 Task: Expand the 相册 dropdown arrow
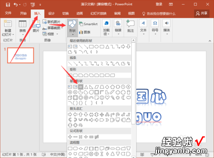[57, 34]
